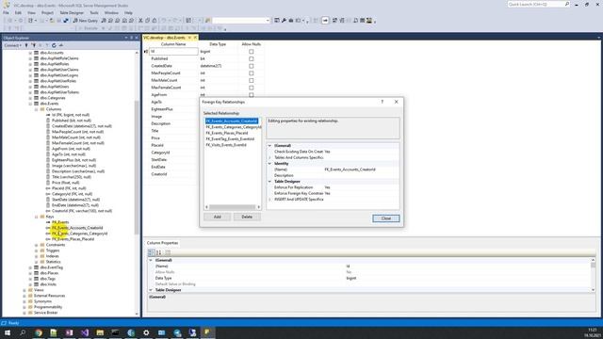Click Windows Start button on taskbar
This screenshot has height=339, width=603.
click(x=8, y=332)
